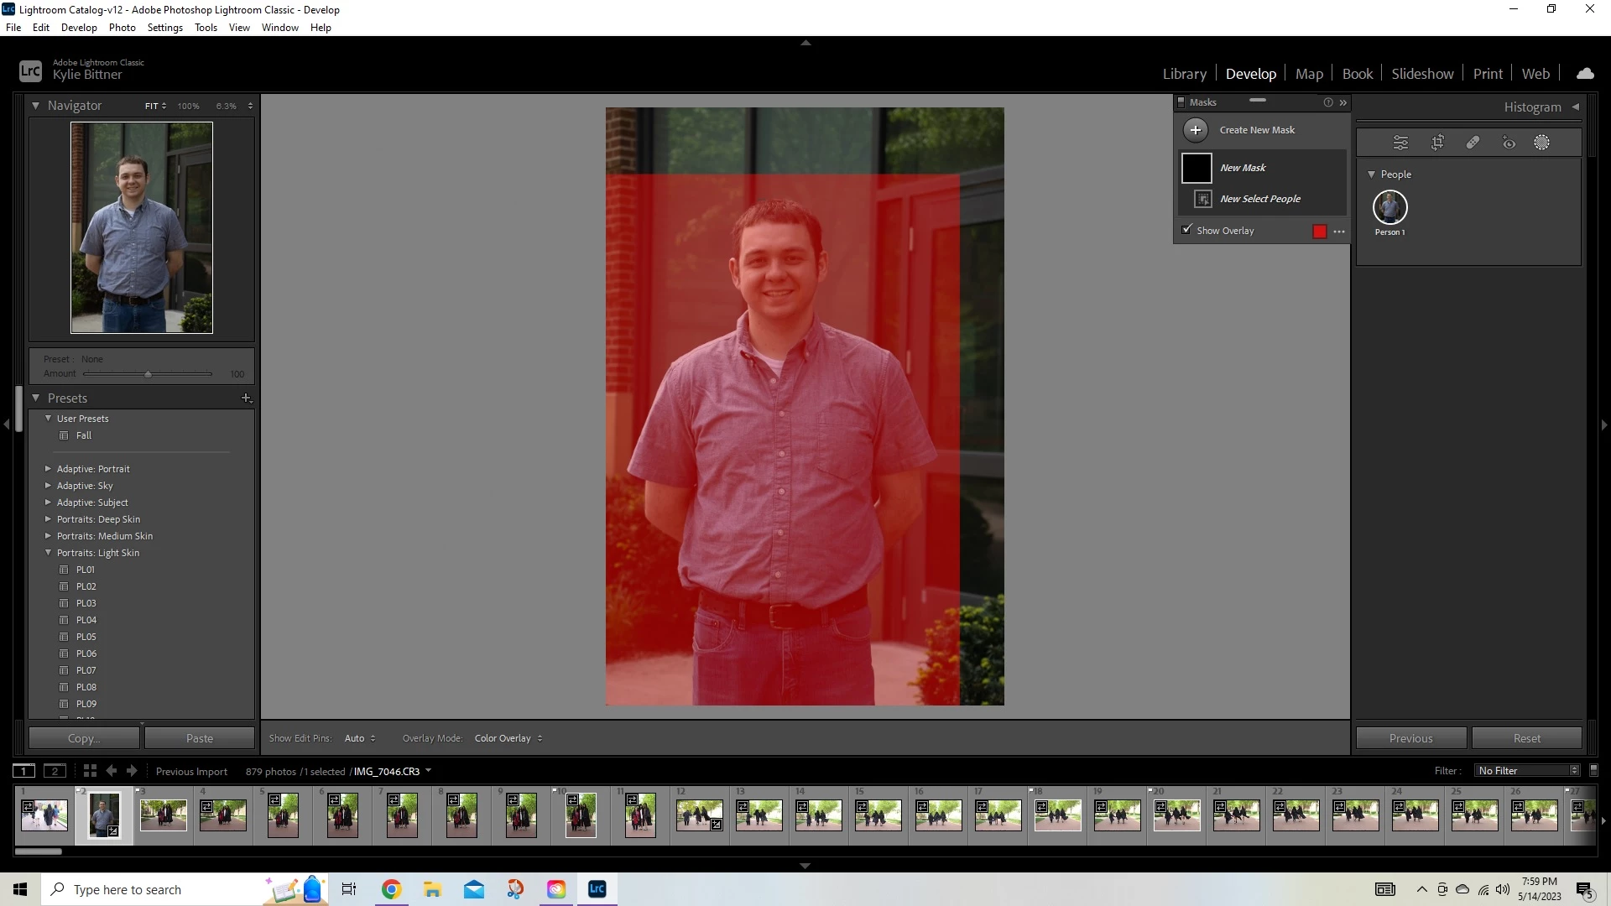Switch to grid view icon in filmstrip bar
Image resolution: width=1611 pixels, height=906 pixels.
click(90, 771)
